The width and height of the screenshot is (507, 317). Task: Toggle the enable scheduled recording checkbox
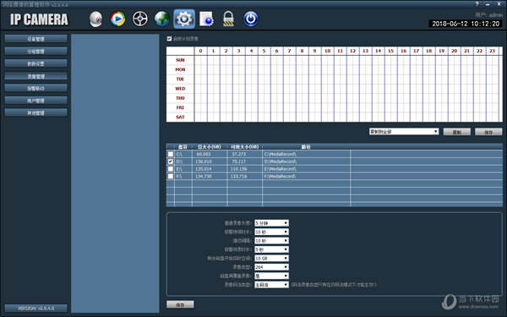point(169,39)
